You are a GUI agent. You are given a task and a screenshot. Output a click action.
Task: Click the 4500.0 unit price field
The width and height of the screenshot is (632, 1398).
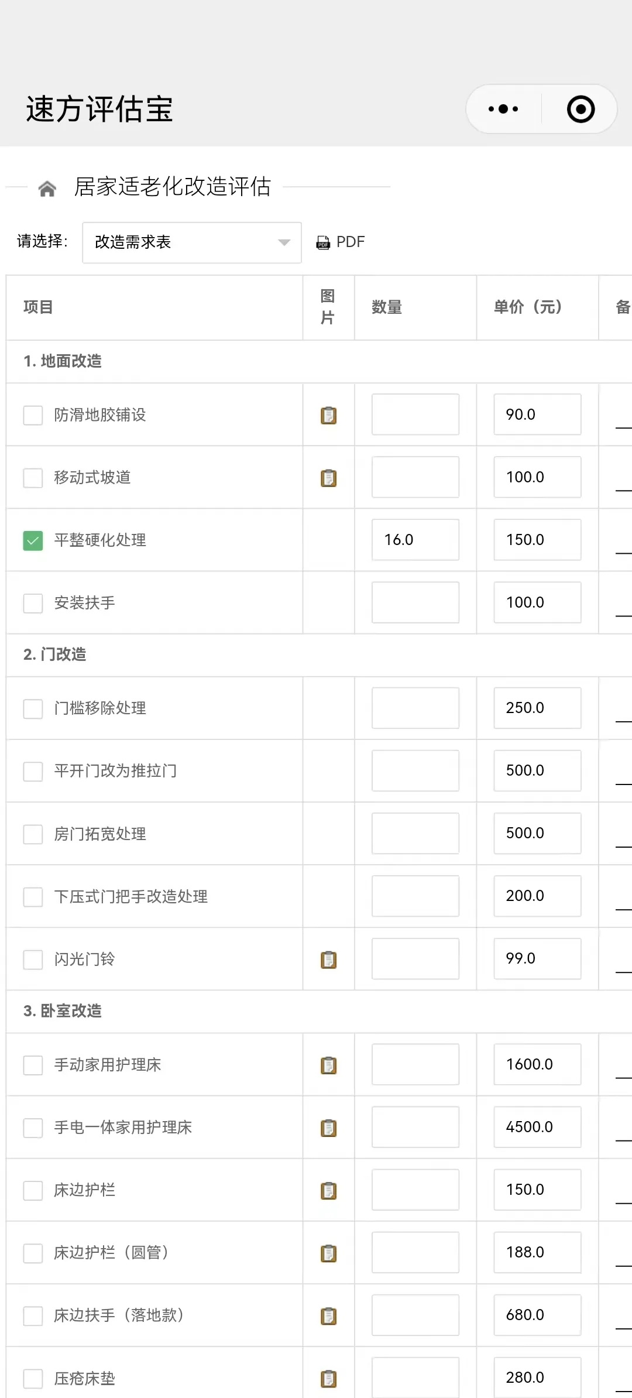[537, 1127]
